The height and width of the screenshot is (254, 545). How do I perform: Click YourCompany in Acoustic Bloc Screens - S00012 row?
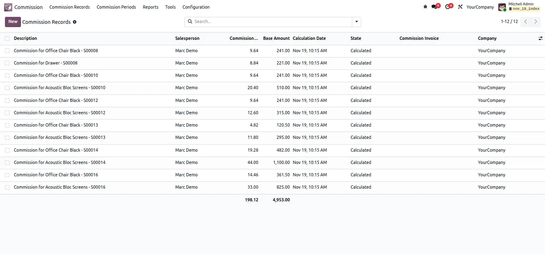point(492,113)
